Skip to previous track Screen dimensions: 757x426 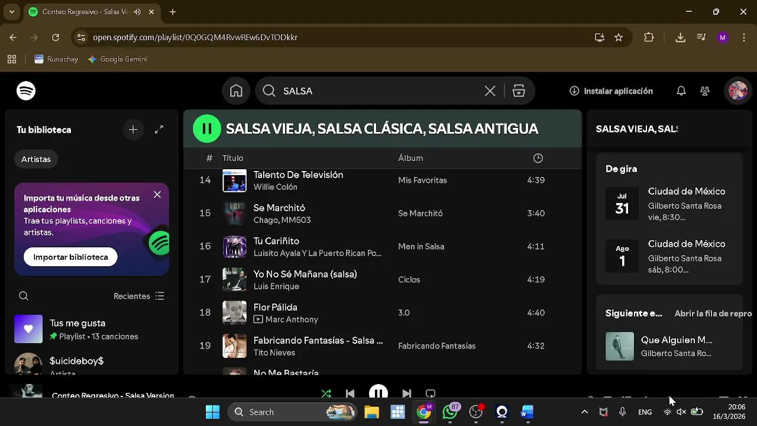point(350,393)
